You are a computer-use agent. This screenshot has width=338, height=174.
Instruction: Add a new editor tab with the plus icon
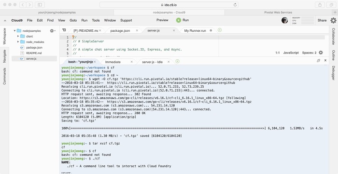[x=219, y=30]
